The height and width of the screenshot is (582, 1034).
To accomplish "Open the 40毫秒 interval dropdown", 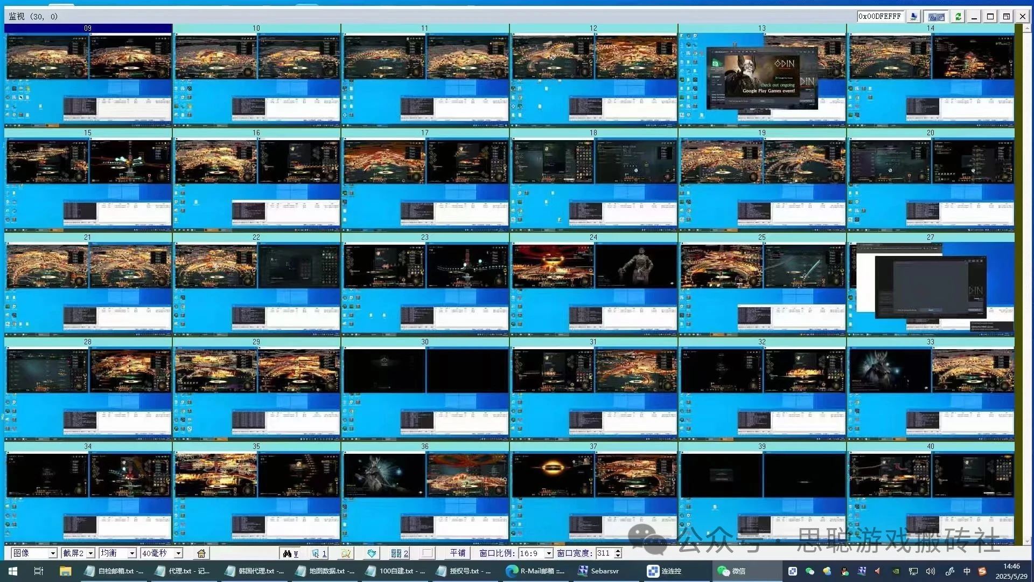I will (178, 553).
